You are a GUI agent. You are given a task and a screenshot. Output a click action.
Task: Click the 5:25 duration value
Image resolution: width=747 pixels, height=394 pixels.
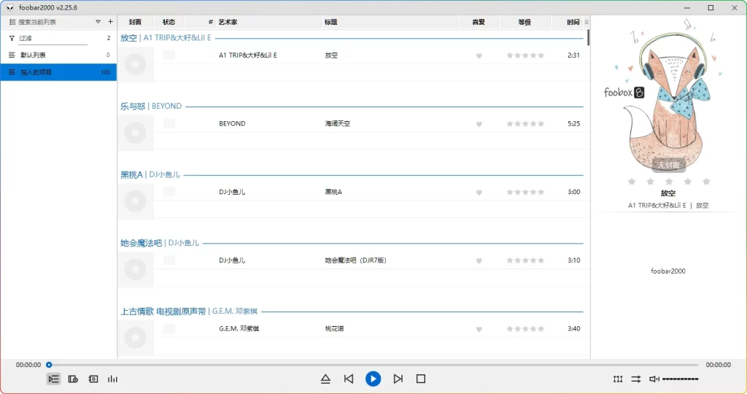pyautogui.click(x=573, y=123)
